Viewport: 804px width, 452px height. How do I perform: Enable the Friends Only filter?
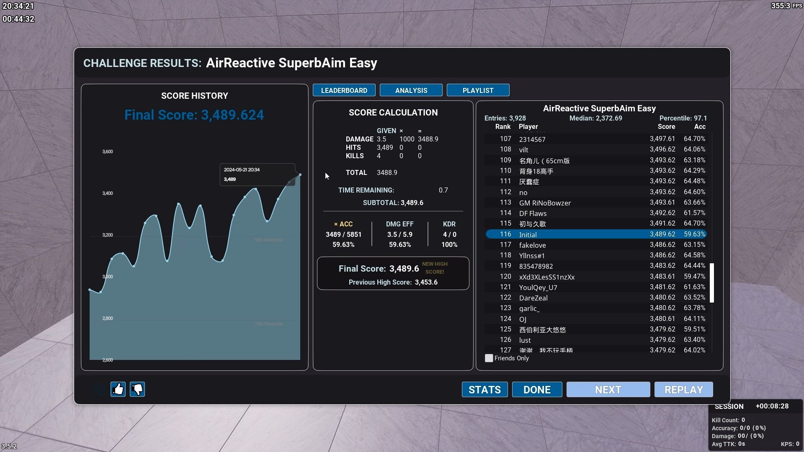(x=489, y=358)
